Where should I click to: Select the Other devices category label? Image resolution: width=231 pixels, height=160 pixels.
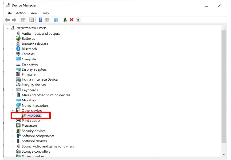pos(32,110)
